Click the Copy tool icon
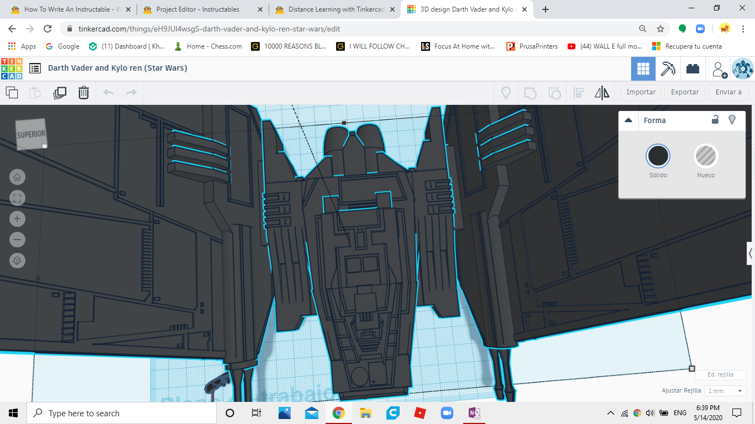 (x=12, y=93)
